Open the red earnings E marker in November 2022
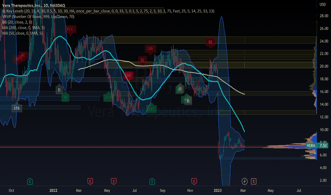 click(x=194, y=181)
